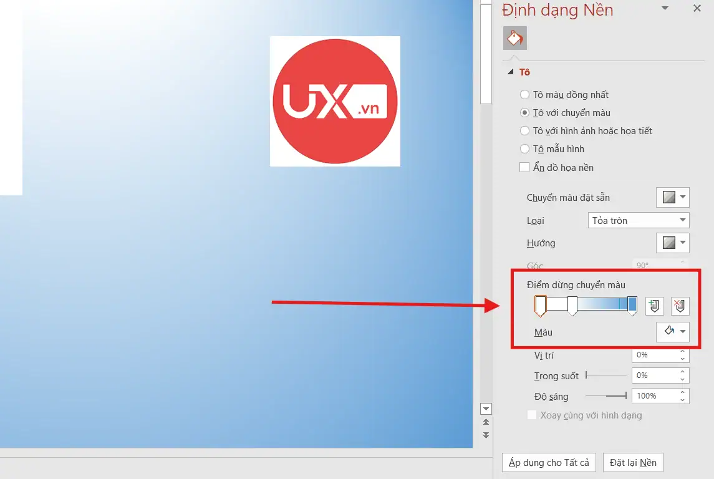Click the Đặt lại Nền button

point(633,463)
